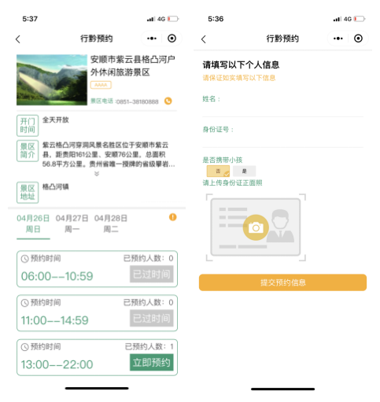Open the three-dot menu on left screen
This screenshot has width=380, height=402.
point(152,39)
